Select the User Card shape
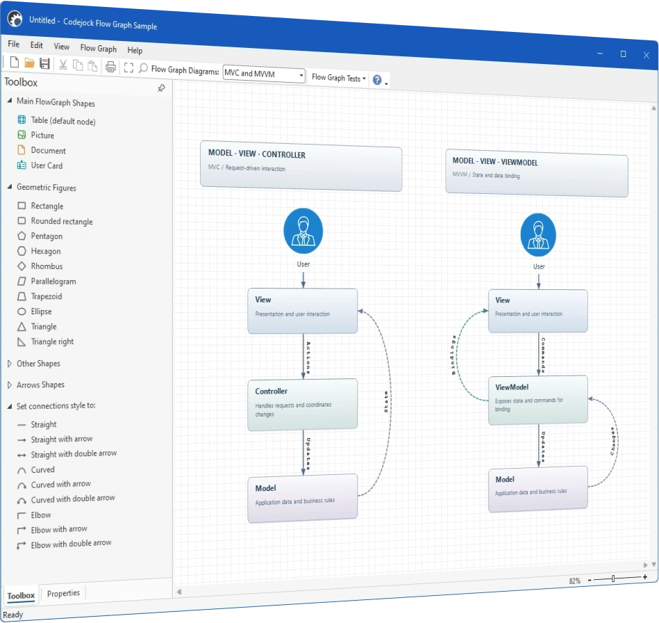The width and height of the screenshot is (659, 623). click(40, 165)
